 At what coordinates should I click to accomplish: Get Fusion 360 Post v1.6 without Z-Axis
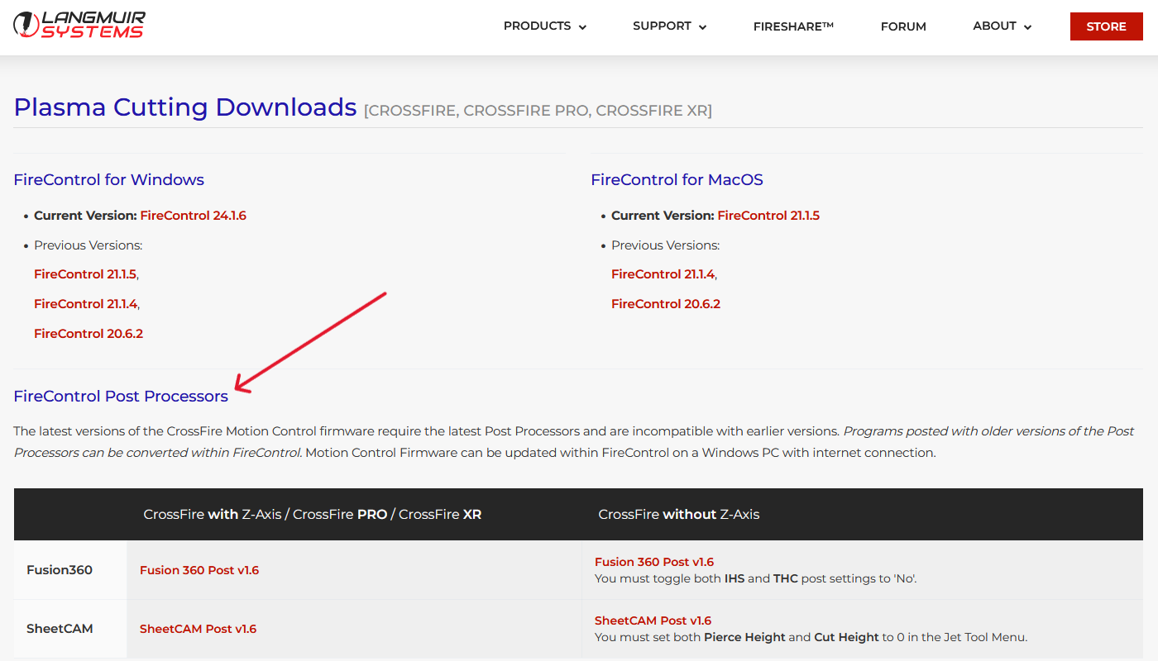pos(654,562)
